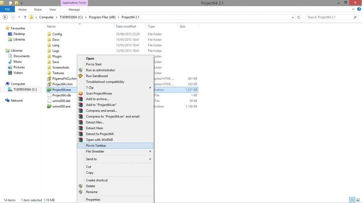Expand the 7-Zip submenu arrow
This screenshot has width=362, height=203.
point(150,88)
